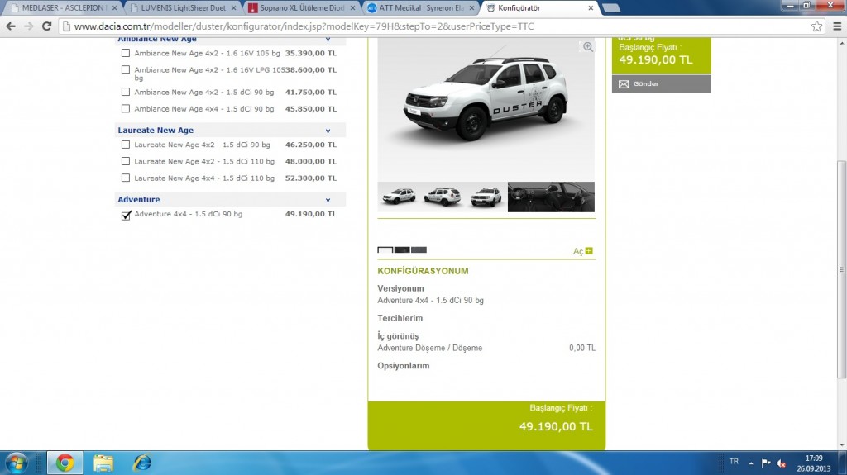Reload the page with the refresh icon
The width and height of the screenshot is (847, 475).
(46, 26)
